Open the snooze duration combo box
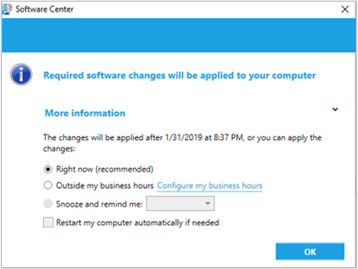Screen dimensions: 358x269 point(180,204)
